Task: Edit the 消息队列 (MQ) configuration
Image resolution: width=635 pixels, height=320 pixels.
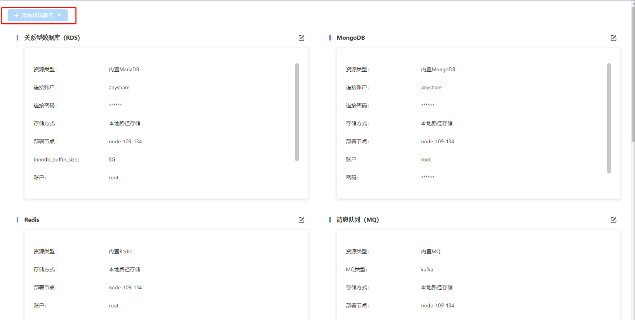Action: click(613, 220)
